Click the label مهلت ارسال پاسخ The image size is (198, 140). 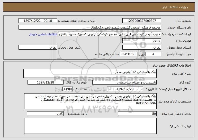(x=178, y=54)
